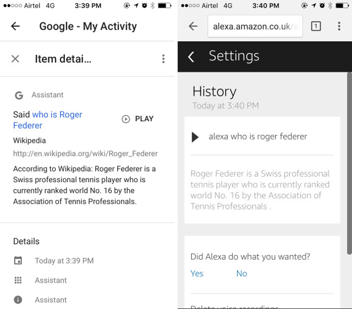Click the location arrow icon in right status bar

[313, 5]
